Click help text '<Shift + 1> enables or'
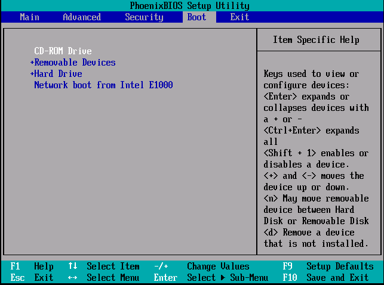Image resolution: width=384 pixels, height=285 pixels. 316,153
